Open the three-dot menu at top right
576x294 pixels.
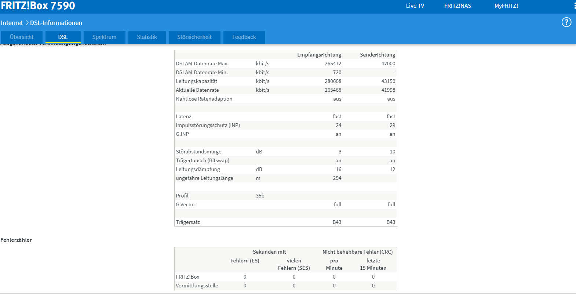[575, 6]
